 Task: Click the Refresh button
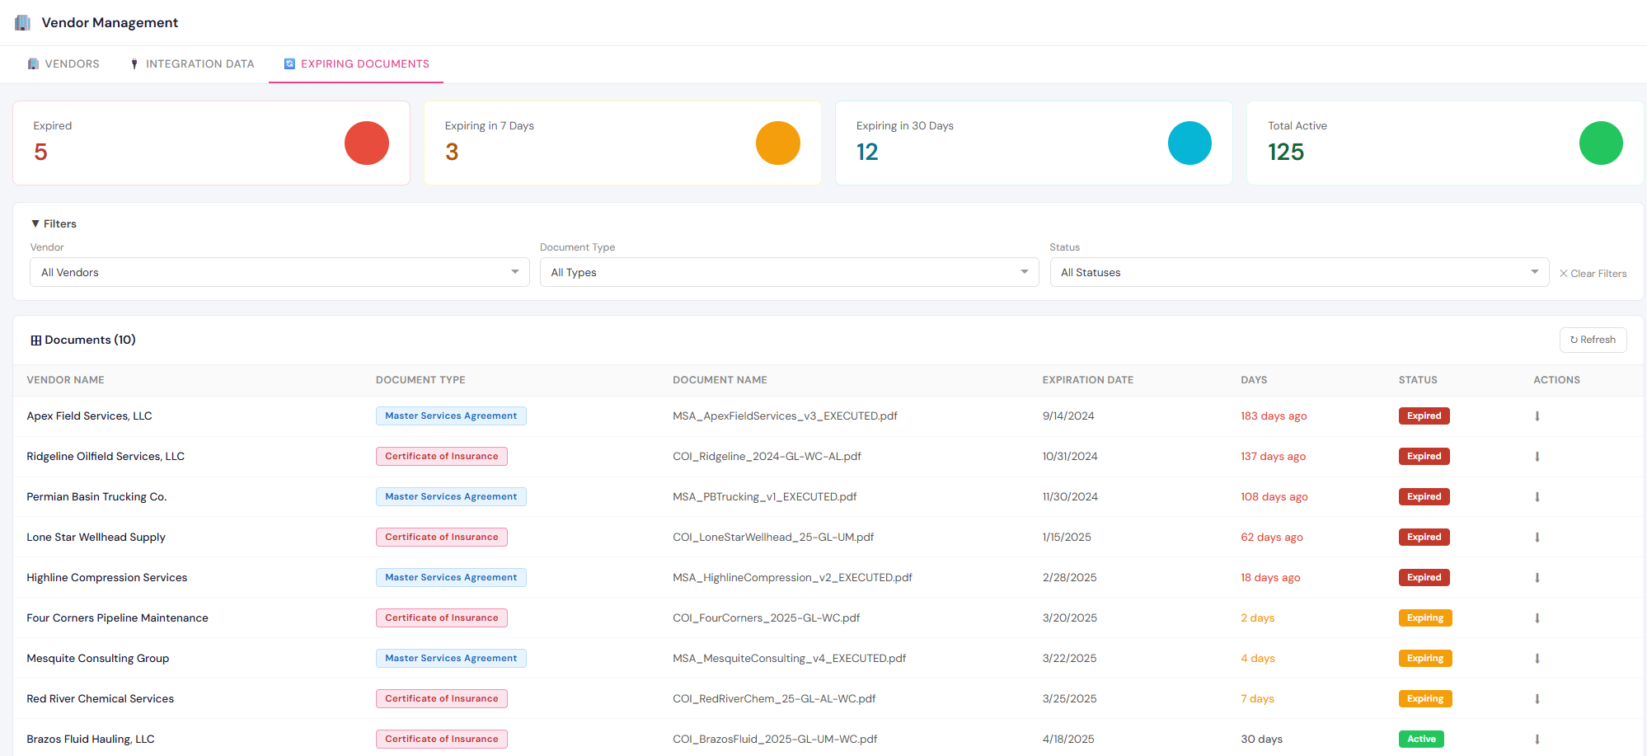tap(1593, 340)
